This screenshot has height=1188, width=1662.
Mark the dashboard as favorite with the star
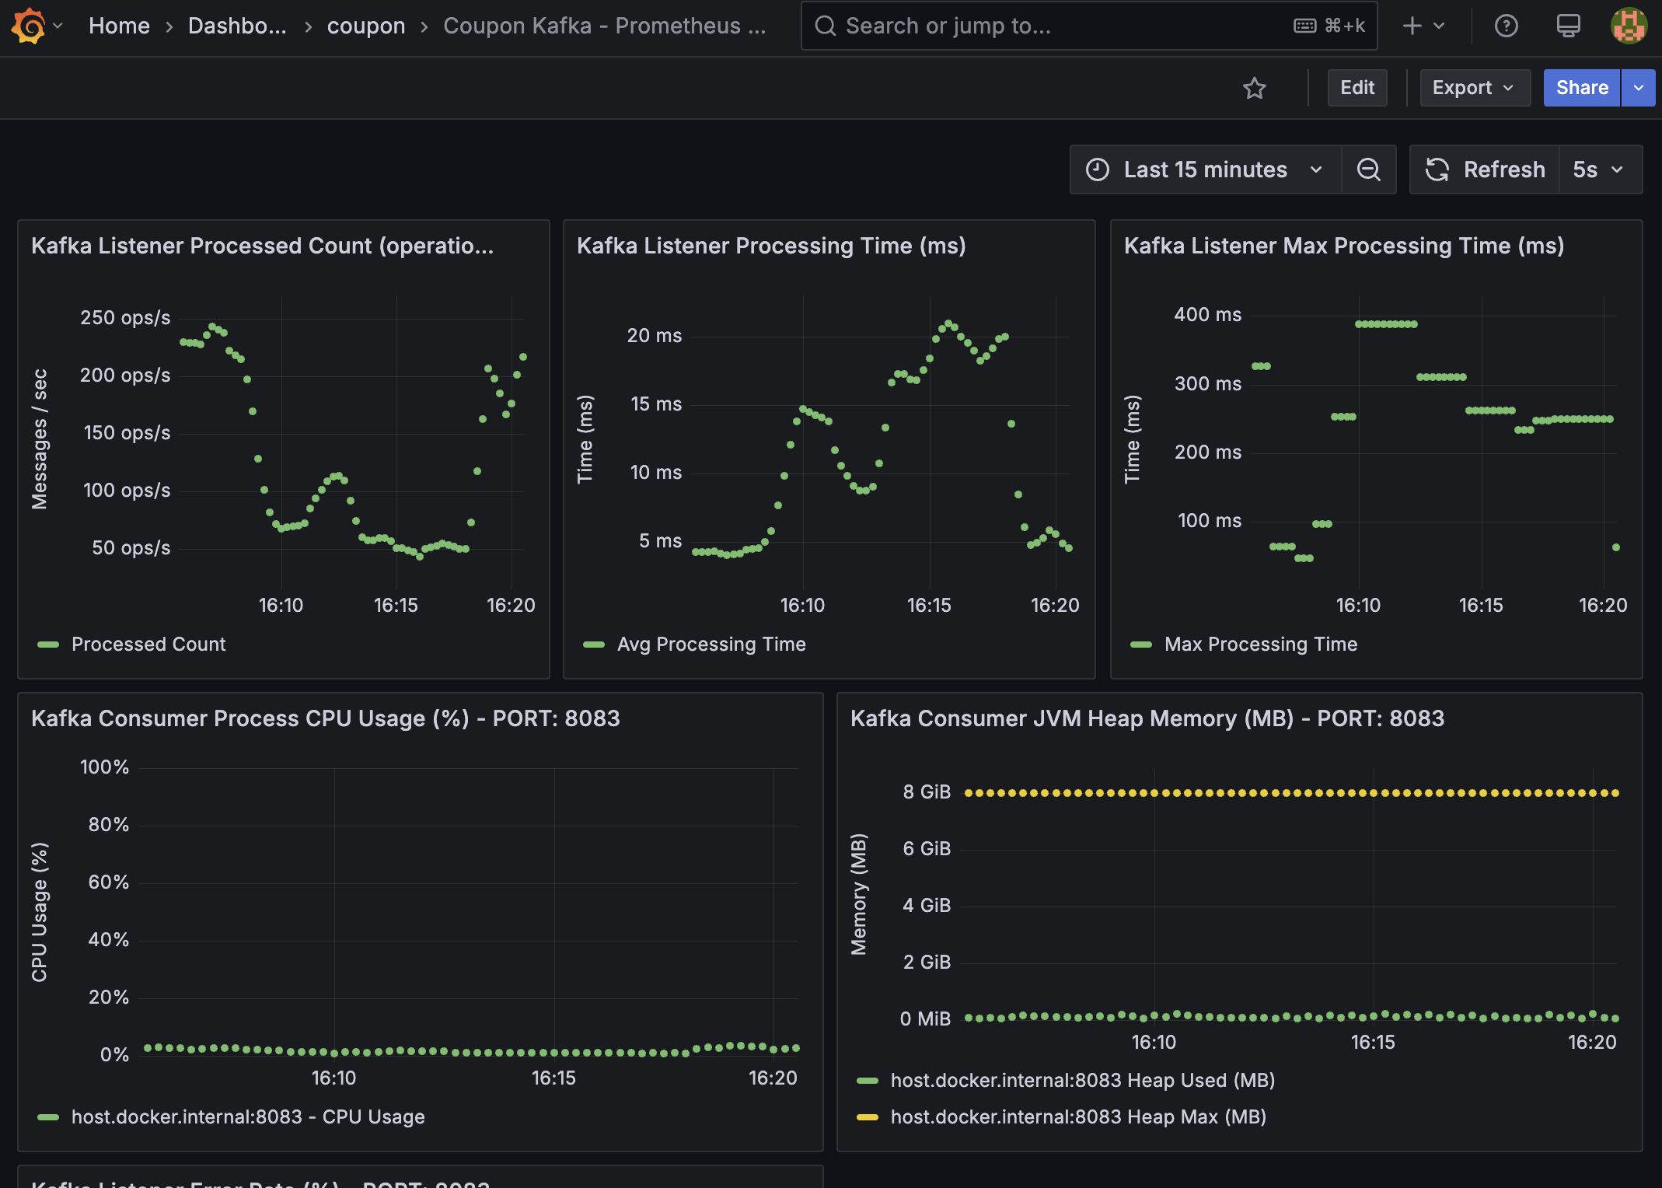click(1255, 88)
